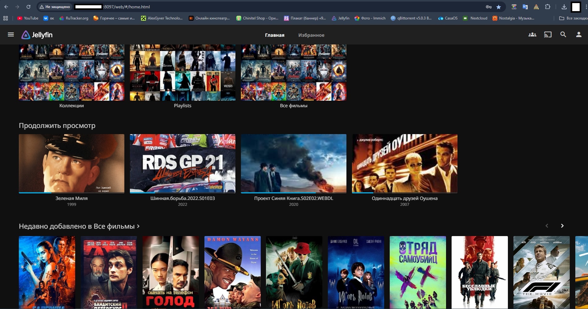Open the Голод movie poster
Image resolution: width=588 pixels, height=309 pixels.
171,273
